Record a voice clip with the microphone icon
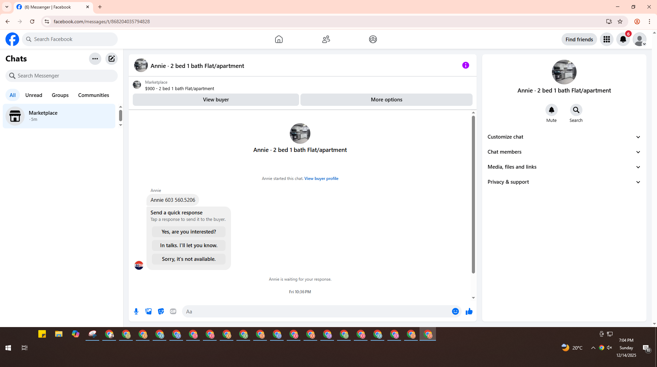Viewport: 657px width, 367px height. 136,311
